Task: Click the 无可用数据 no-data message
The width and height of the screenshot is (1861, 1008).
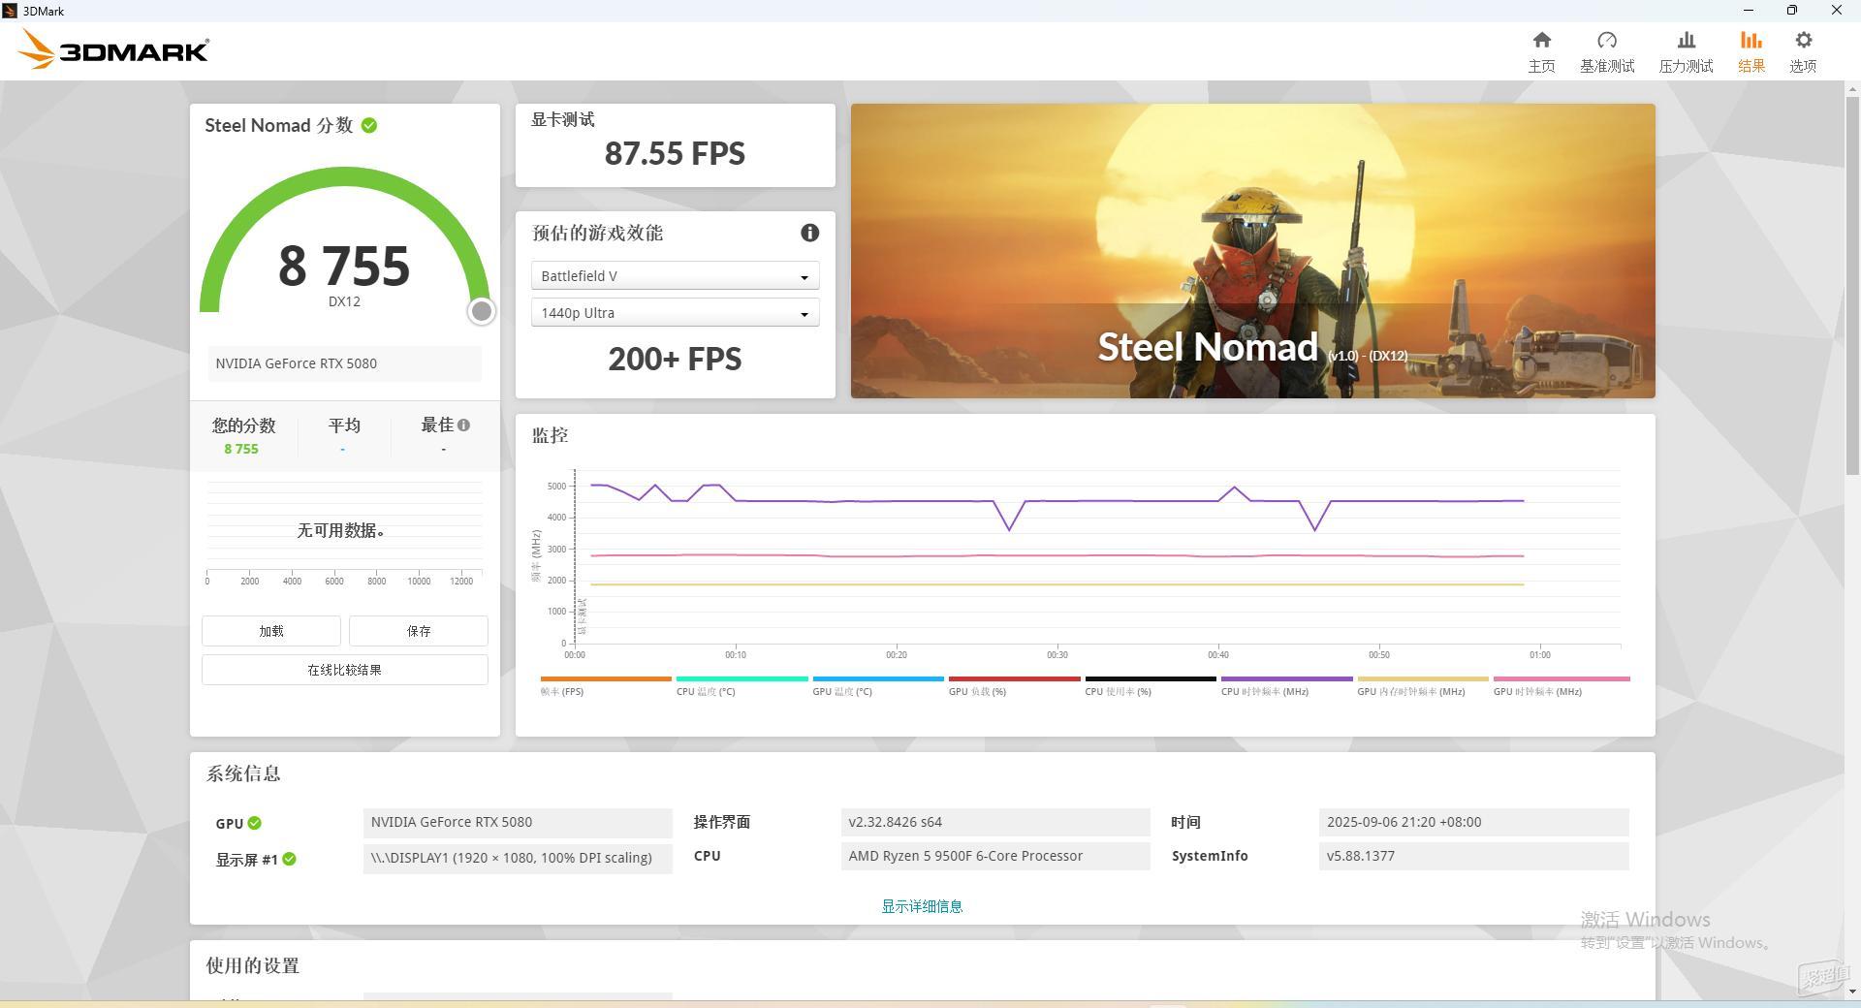Action: 341,530
